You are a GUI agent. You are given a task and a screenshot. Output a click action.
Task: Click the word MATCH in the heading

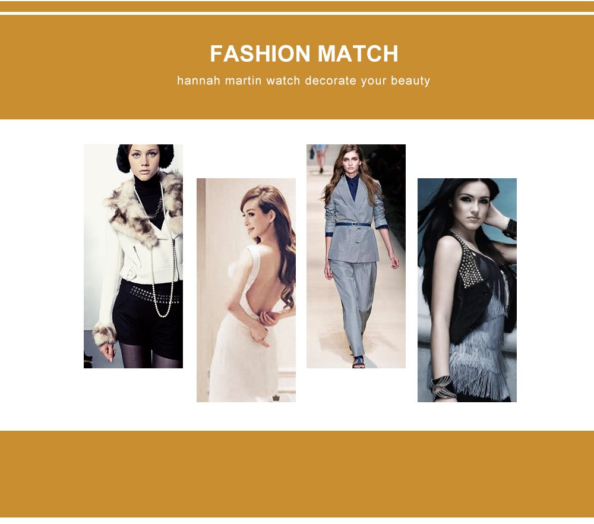[358, 53]
